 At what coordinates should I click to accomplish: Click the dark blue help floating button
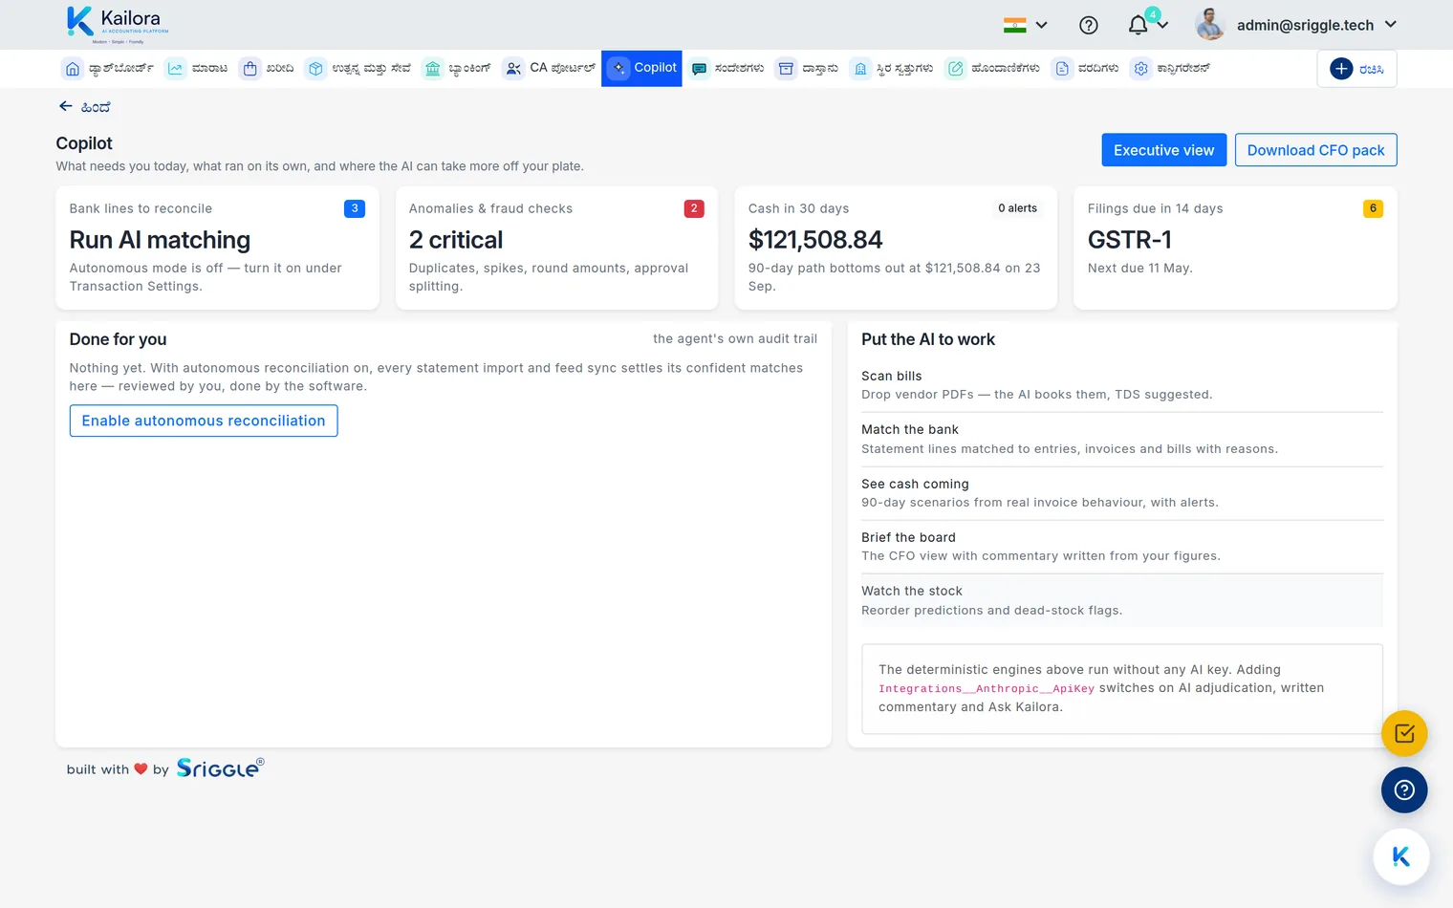point(1404,790)
